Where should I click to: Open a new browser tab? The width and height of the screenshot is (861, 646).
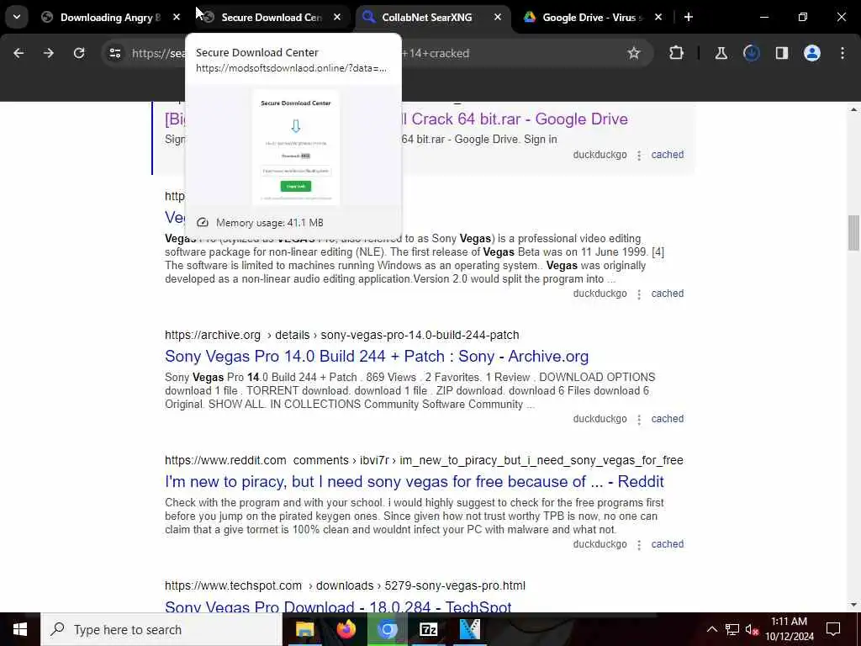(x=689, y=18)
